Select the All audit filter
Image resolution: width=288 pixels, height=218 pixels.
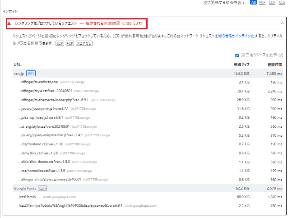[x=253, y=3]
